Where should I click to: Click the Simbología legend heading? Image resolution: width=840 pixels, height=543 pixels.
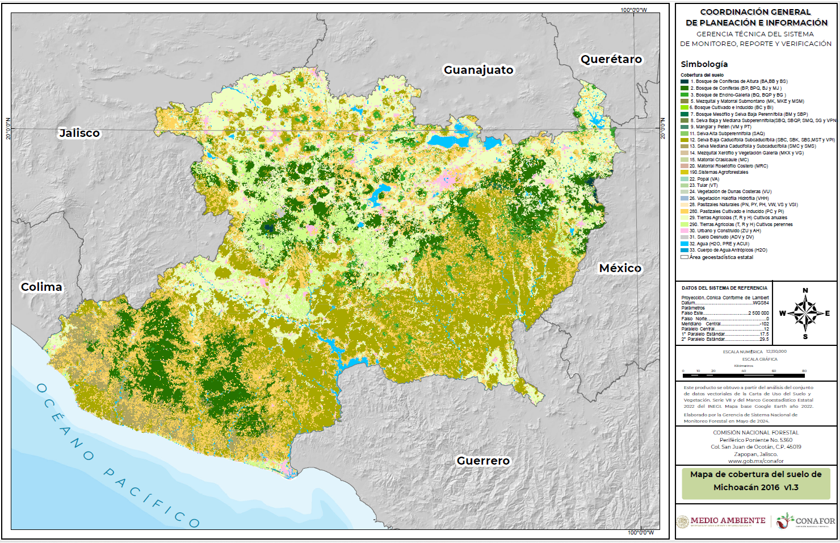[704, 64]
